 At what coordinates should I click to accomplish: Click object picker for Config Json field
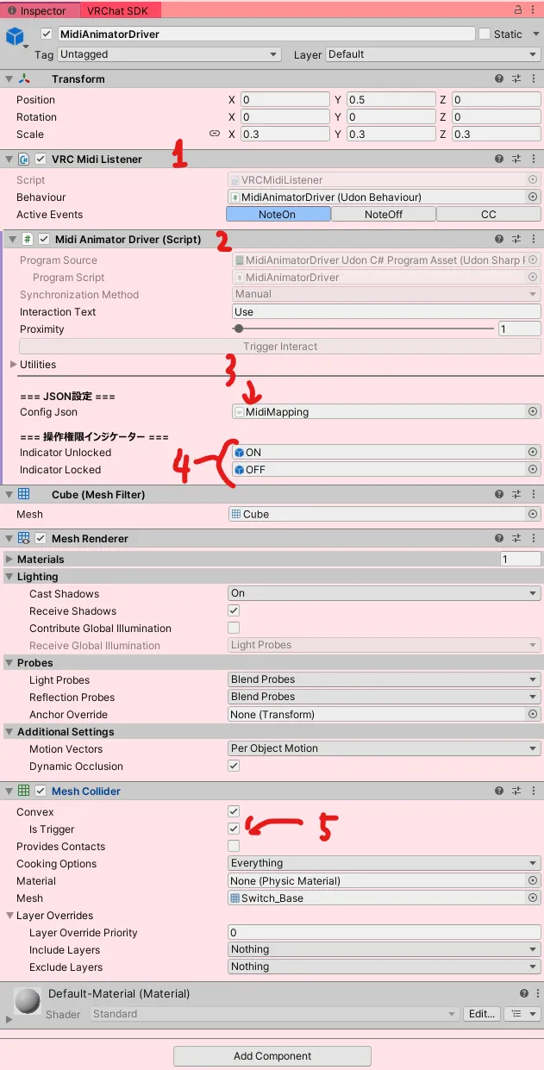point(532,412)
